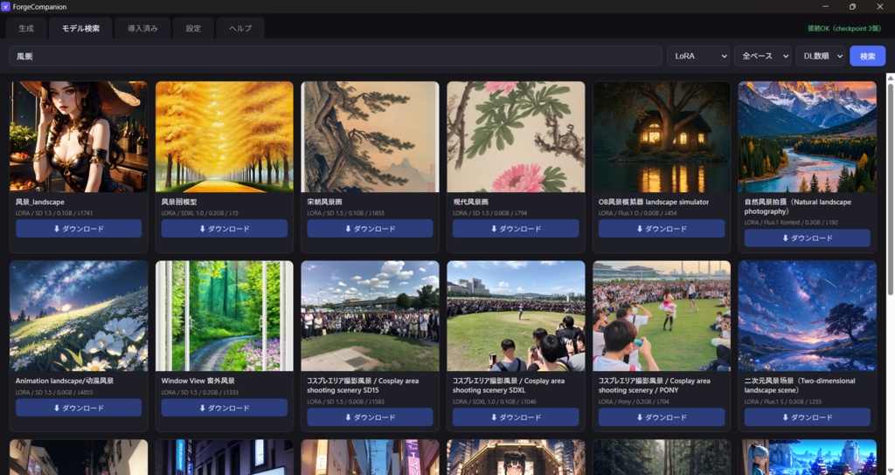
Task: Download the 风景图模型 LoRA
Action: 225,229
